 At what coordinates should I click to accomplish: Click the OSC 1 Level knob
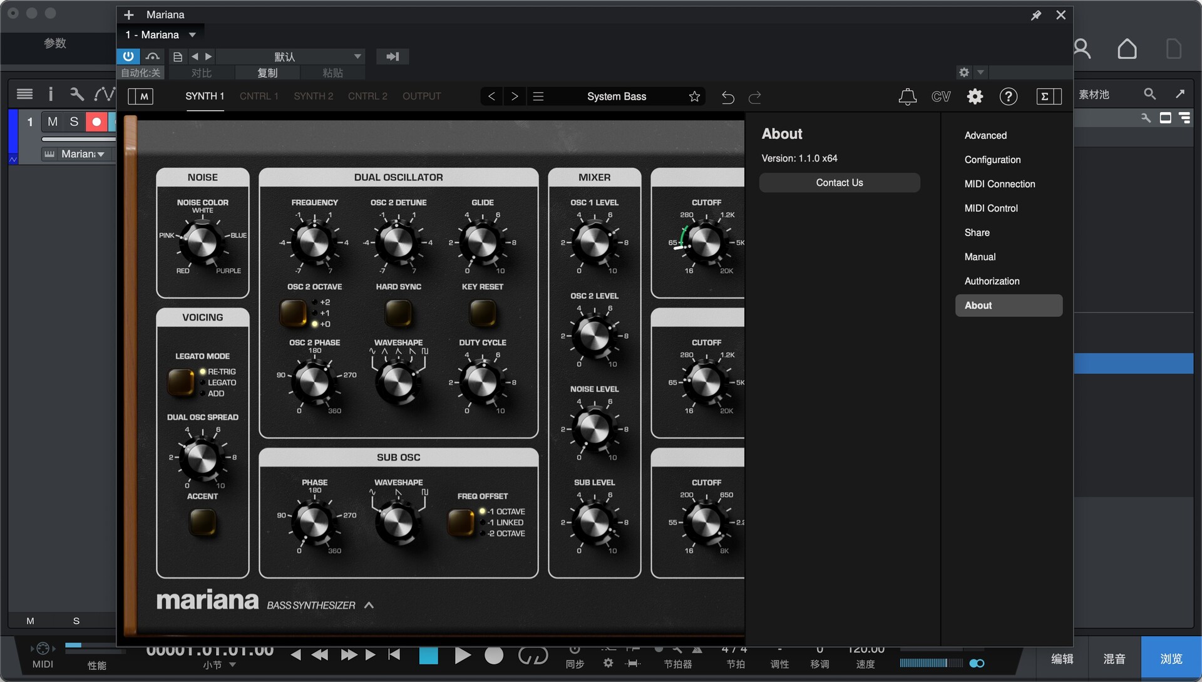coord(593,242)
